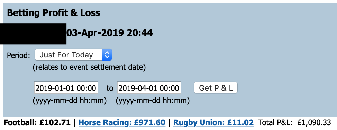Open the Rugby Union profit link

(213, 122)
